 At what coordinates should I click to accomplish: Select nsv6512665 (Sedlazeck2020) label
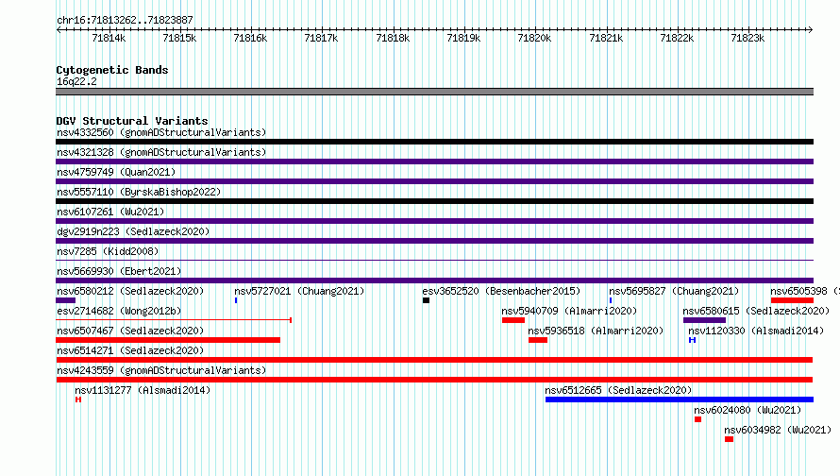618,390
